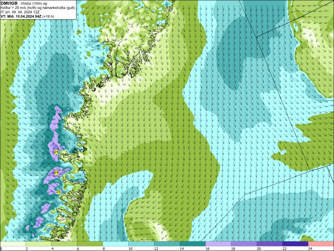Image resolution: width=334 pixels, height=251 pixels.
Task: Click the '(+16 h)' forecast offset
Action: click(x=48, y=16)
